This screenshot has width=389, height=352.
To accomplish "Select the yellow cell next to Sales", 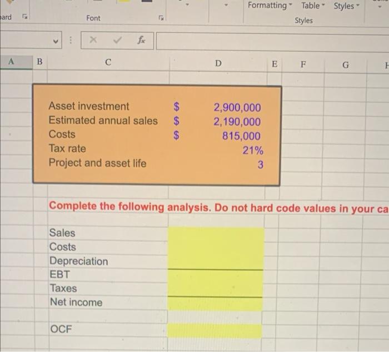I will [x=216, y=234].
